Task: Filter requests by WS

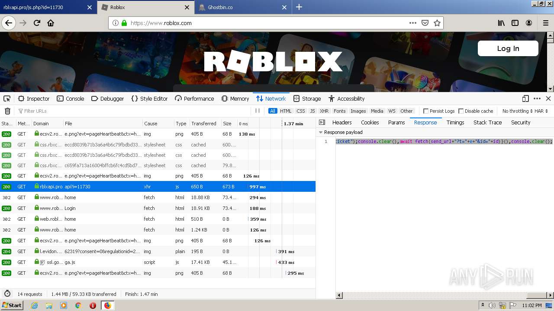Action: [392, 111]
